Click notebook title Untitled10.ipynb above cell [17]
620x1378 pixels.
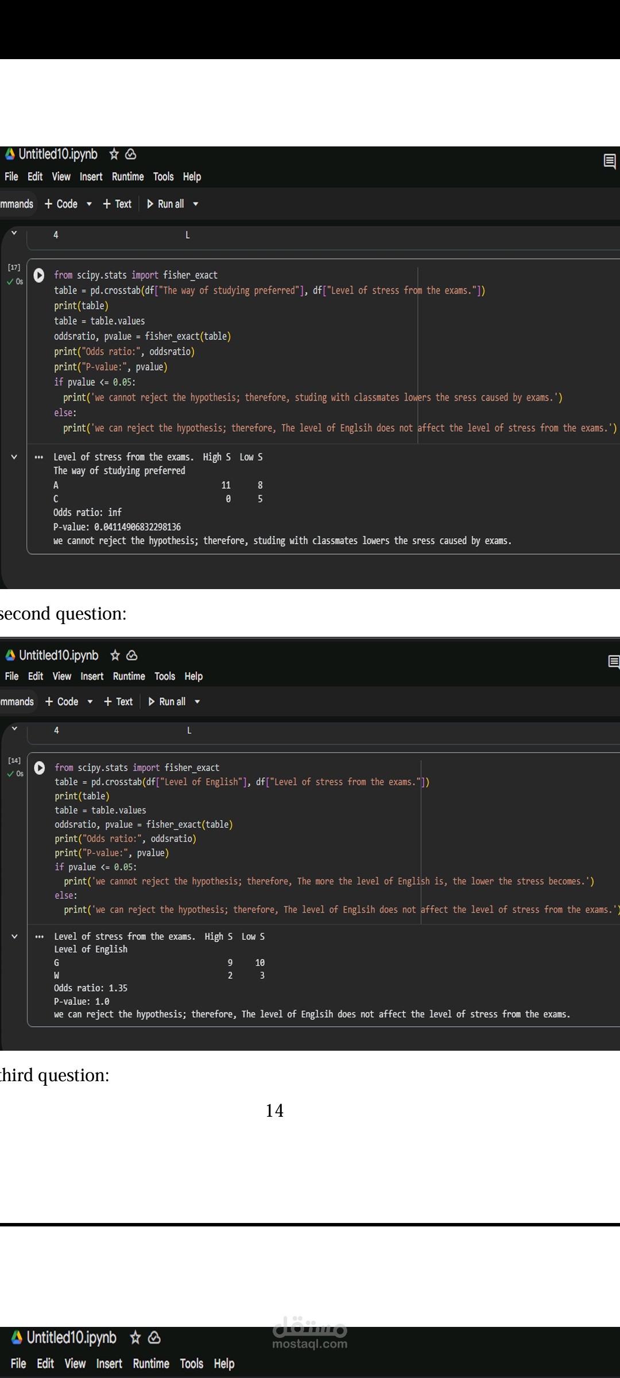tap(58, 154)
